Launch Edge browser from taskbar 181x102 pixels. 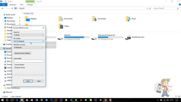[x=17, y=100]
